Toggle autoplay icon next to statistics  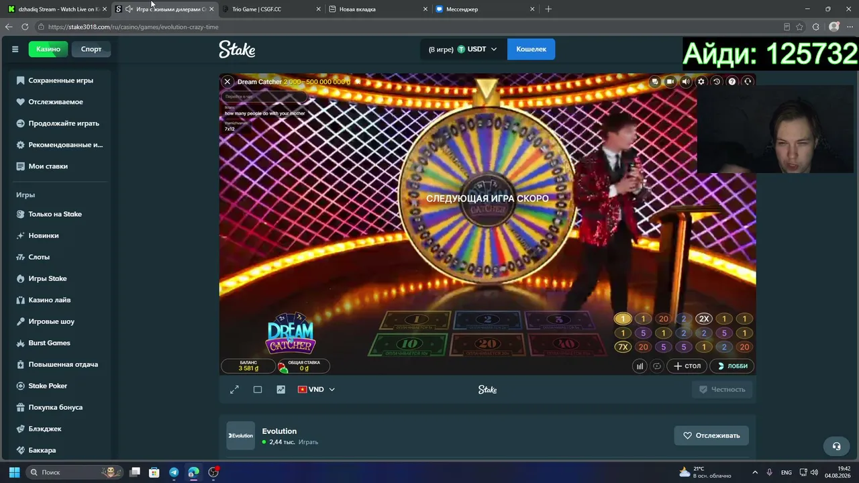(657, 366)
